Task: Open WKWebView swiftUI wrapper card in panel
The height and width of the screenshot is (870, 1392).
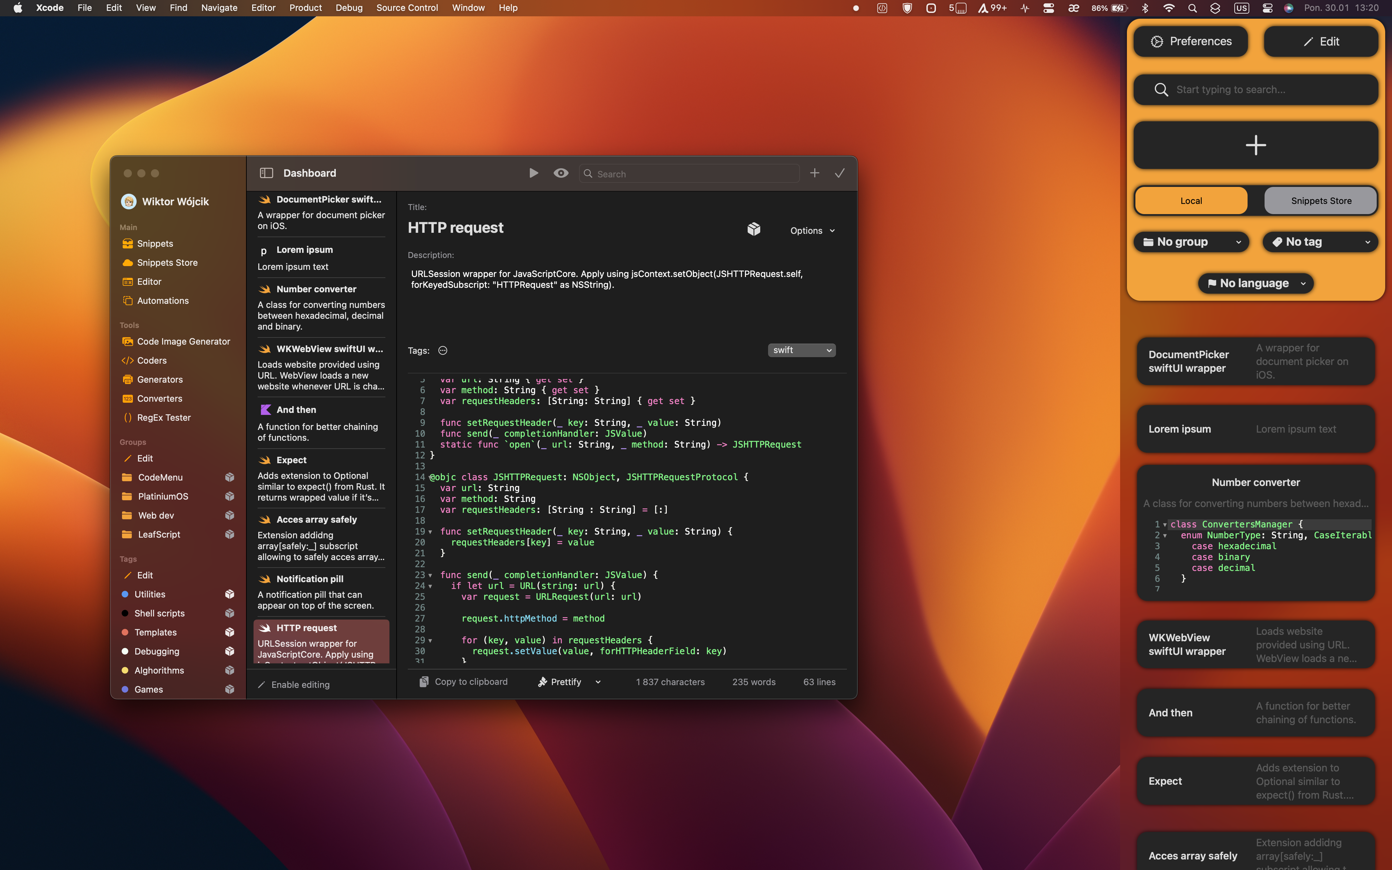Action: [x=1256, y=644]
